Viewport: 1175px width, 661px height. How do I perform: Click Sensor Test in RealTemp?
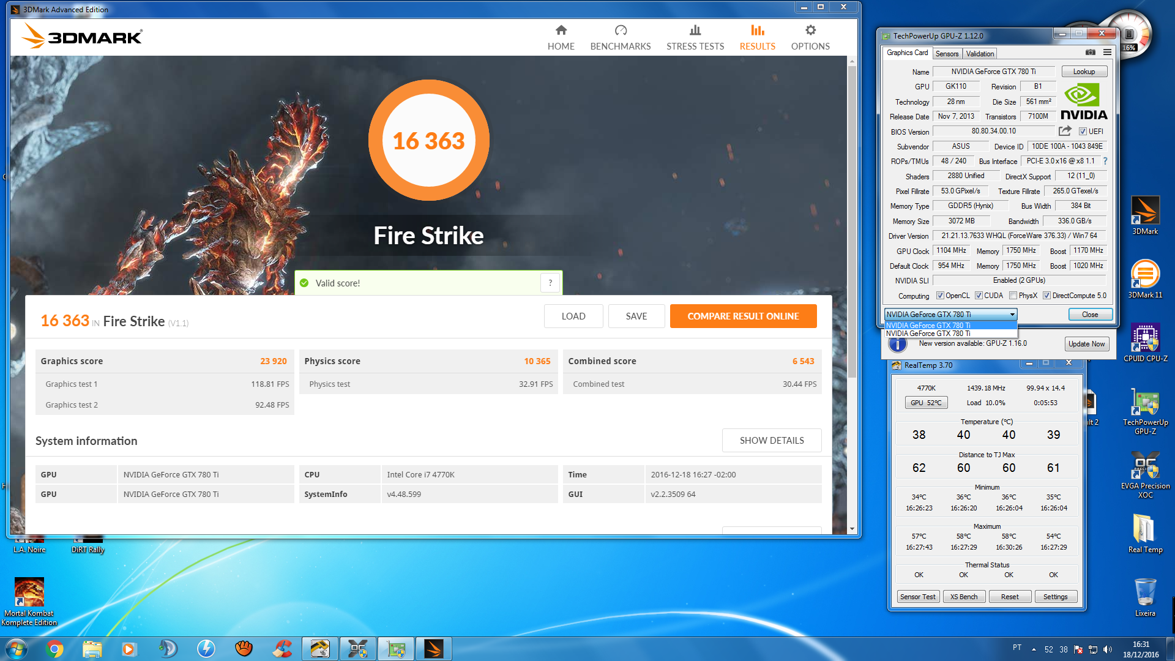pos(917,597)
